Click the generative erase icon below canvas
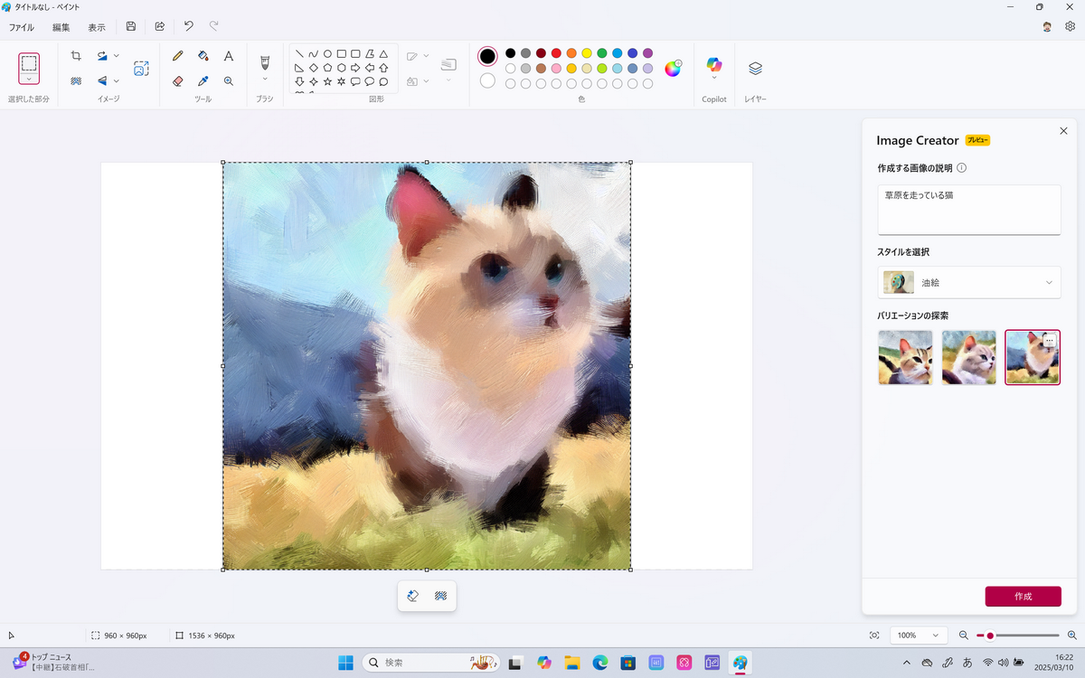The width and height of the screenshot is (1085, 678). [413, 596]
